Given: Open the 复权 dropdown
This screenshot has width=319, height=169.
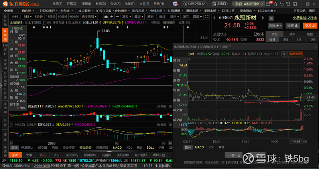Looking at the screenshot, I should pos(126,17).
